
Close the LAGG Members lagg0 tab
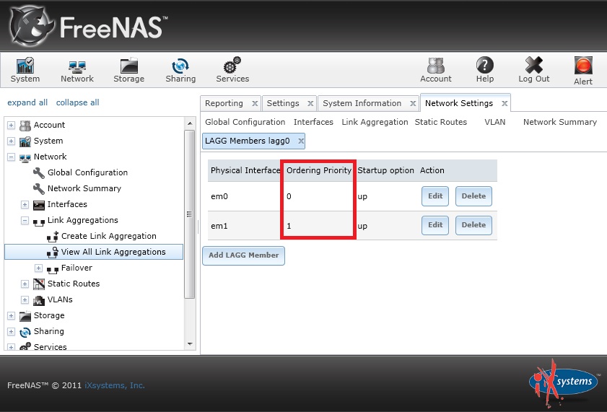coord(301,141)
